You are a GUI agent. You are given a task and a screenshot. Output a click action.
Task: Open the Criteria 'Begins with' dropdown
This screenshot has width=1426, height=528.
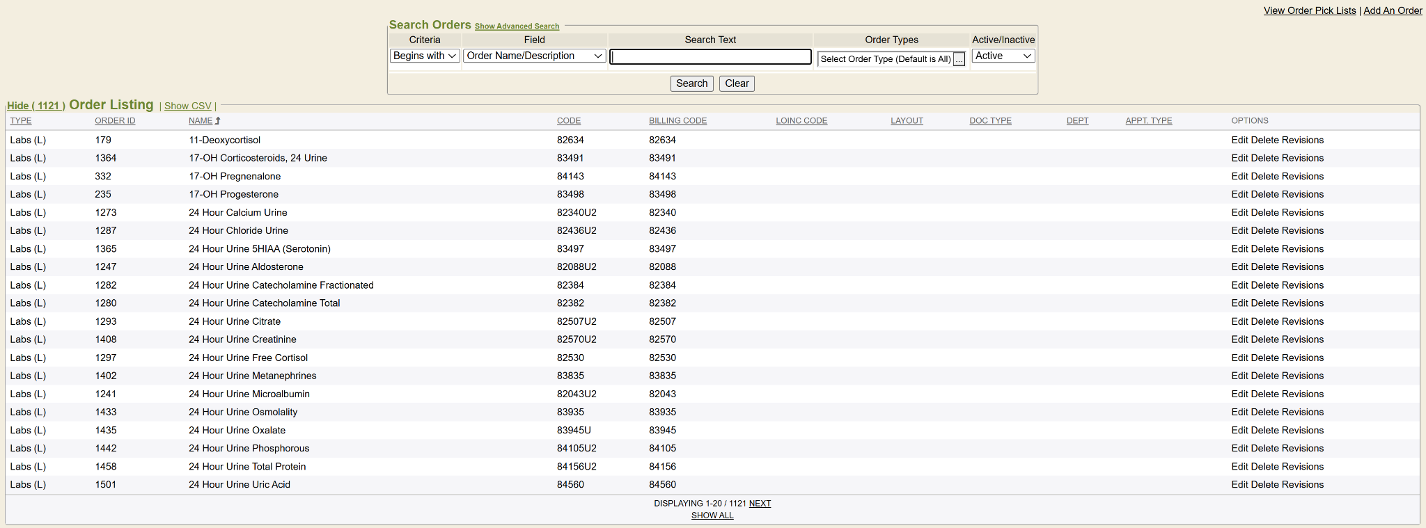(x=424, y=56)
